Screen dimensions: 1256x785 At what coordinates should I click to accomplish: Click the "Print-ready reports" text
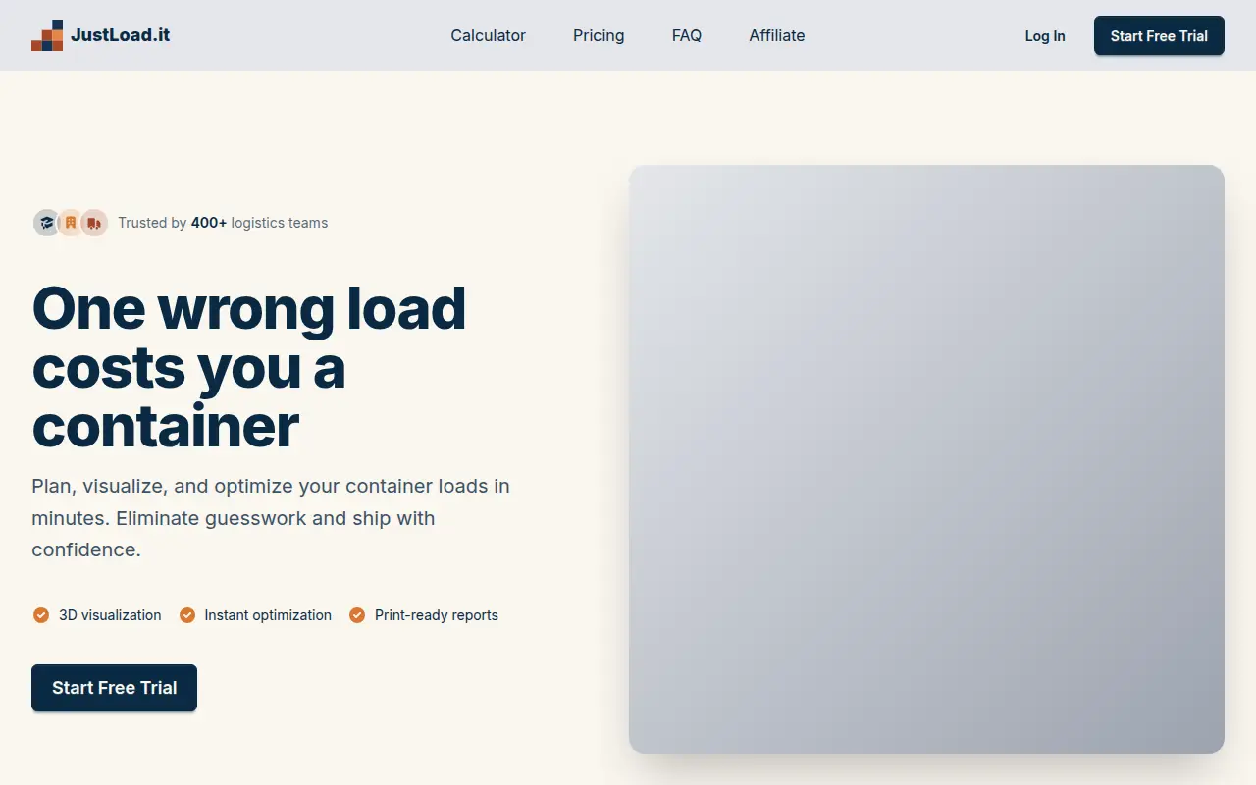(437, 615)
